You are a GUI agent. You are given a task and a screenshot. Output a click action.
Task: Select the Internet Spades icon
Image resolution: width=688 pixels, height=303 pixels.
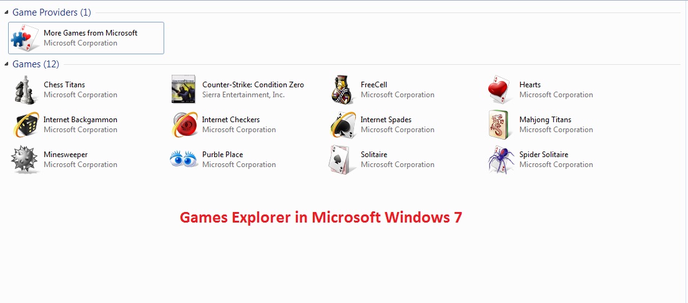(342, 125)
